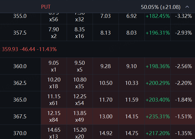This screenshot has width=195, height=139.
Task: Select the 360.0 strike row
Action: (x=20, y=66)
